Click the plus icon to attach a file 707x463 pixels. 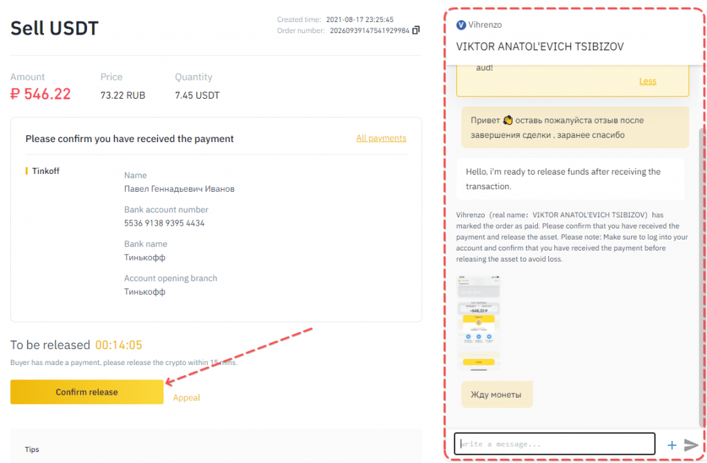[x=672, y=445]
